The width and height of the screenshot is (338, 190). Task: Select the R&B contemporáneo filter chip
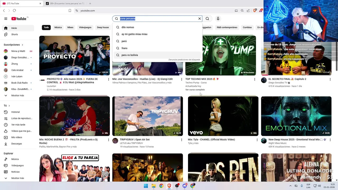(x=227, y=27)
